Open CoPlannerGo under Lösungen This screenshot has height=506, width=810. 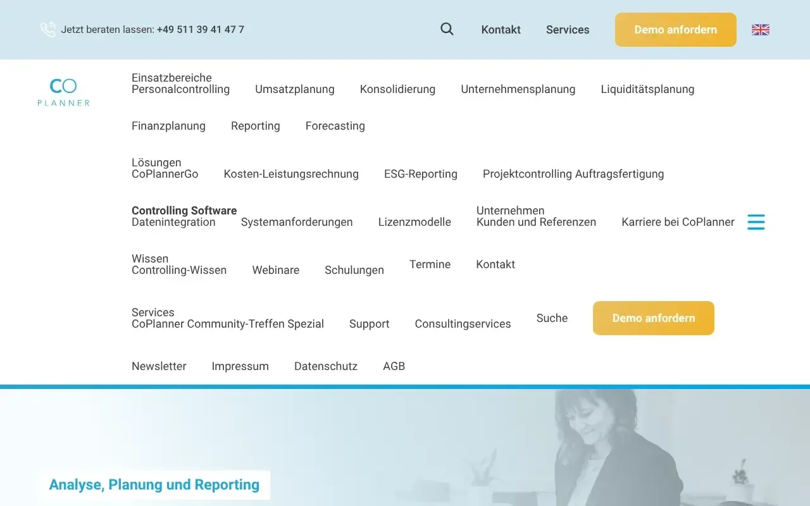coord(165,174)
